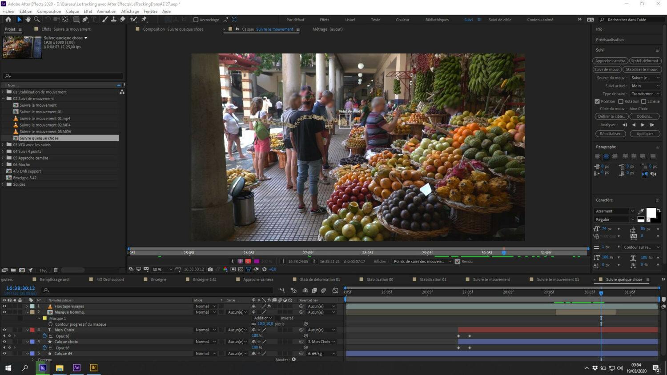Click the Approche caméra button
Viewport: 667px width, 375px height.
(x=610, y=61)
